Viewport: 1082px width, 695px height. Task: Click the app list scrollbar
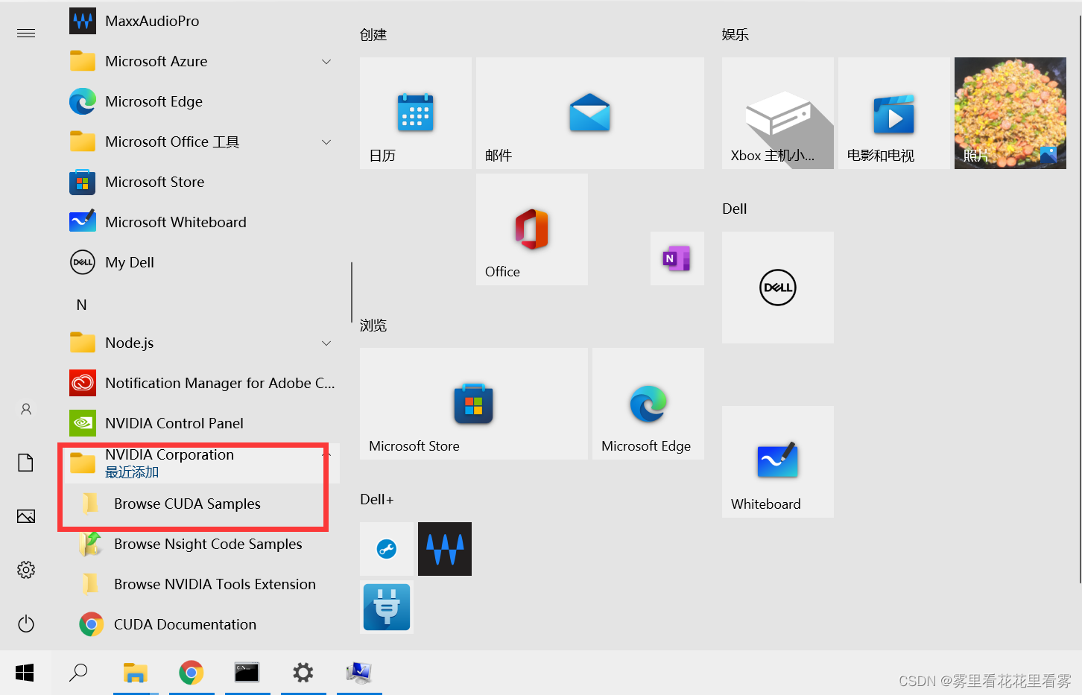pos(352,292)
